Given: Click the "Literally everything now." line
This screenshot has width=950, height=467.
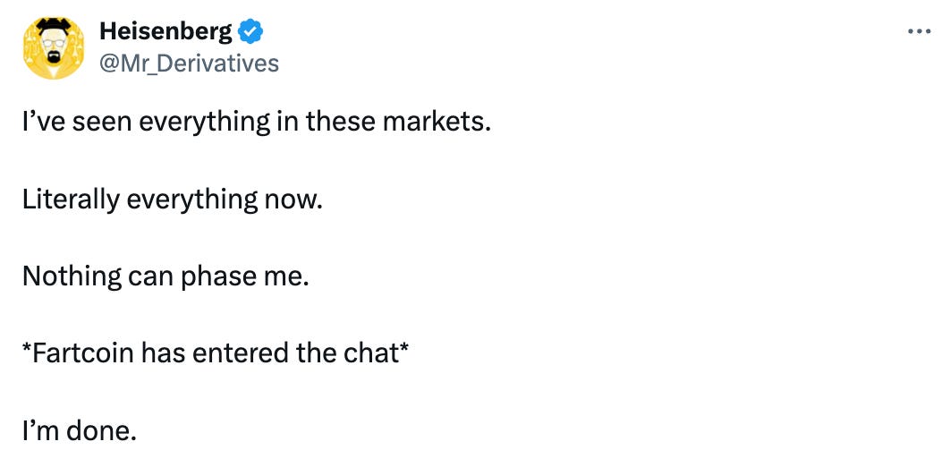Looking at the screenshot, I should click(171, 199).
